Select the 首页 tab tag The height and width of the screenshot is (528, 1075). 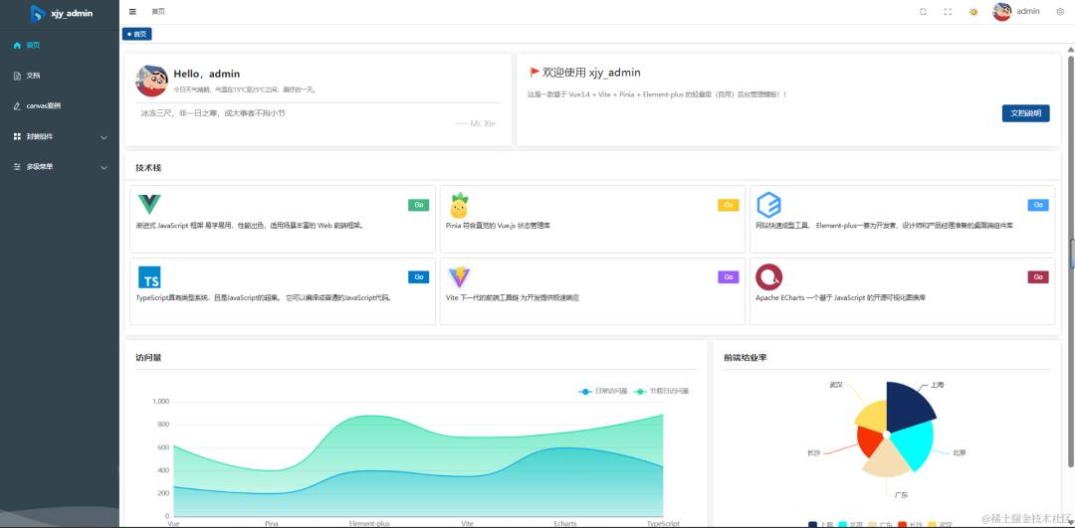click(137, 34)
